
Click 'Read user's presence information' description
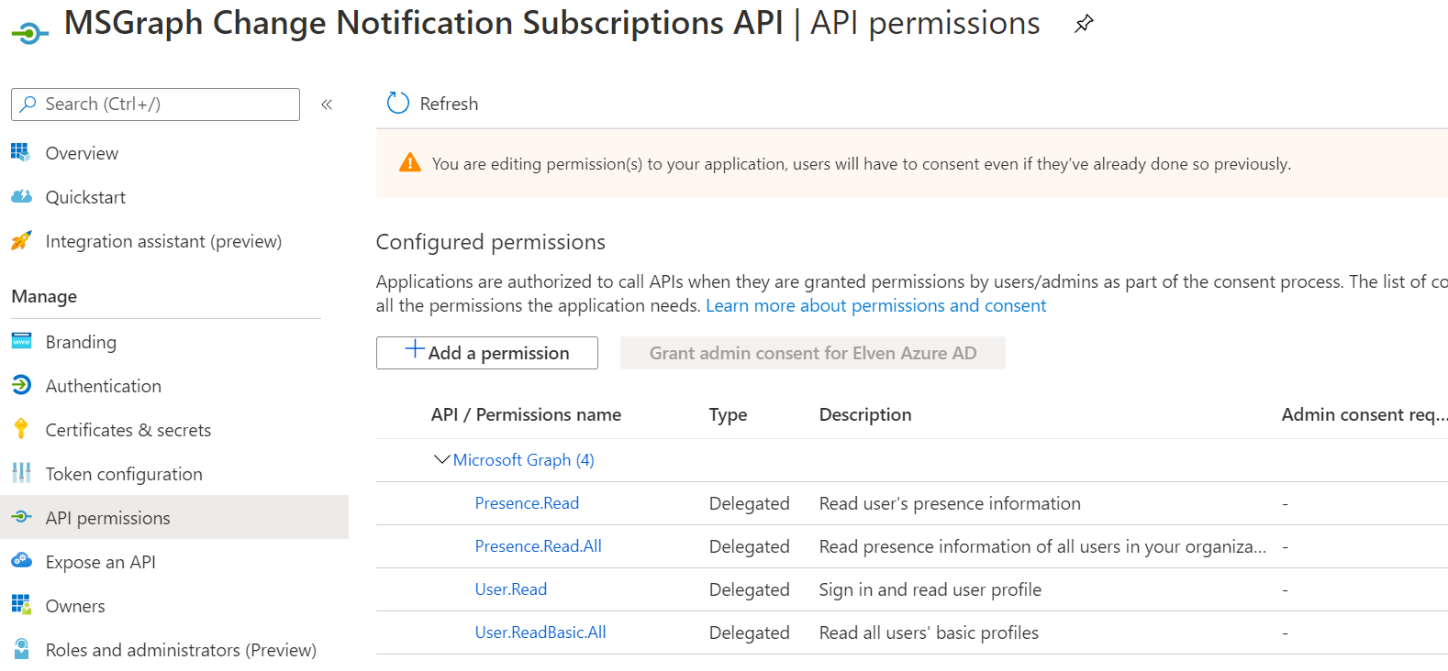pyautogui.click(x=950, y=503)
